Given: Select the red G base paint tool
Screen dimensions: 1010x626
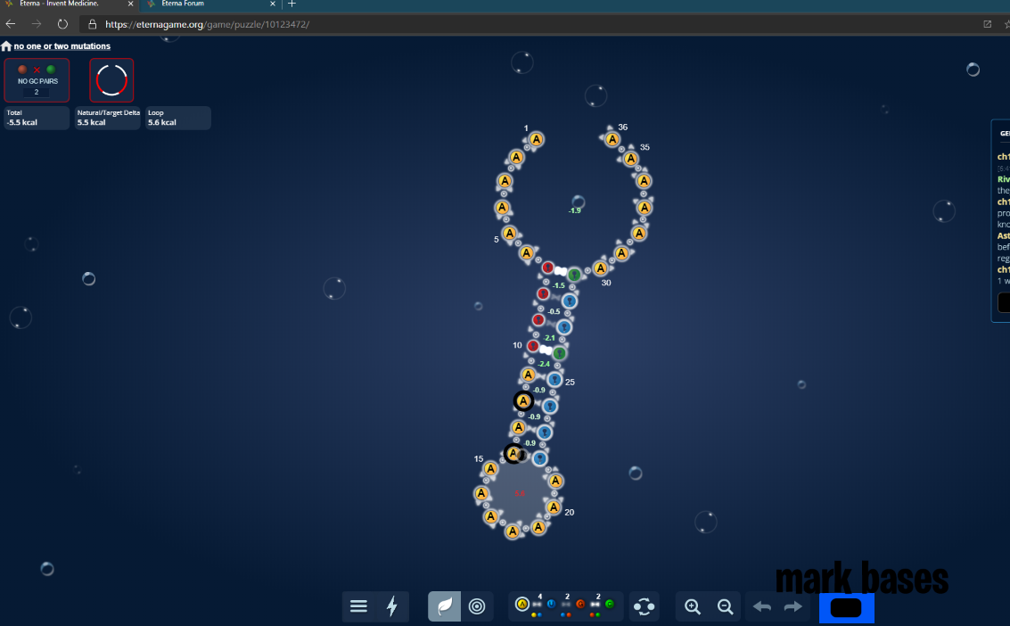Looking at the screenshot, I should (580, 605).
